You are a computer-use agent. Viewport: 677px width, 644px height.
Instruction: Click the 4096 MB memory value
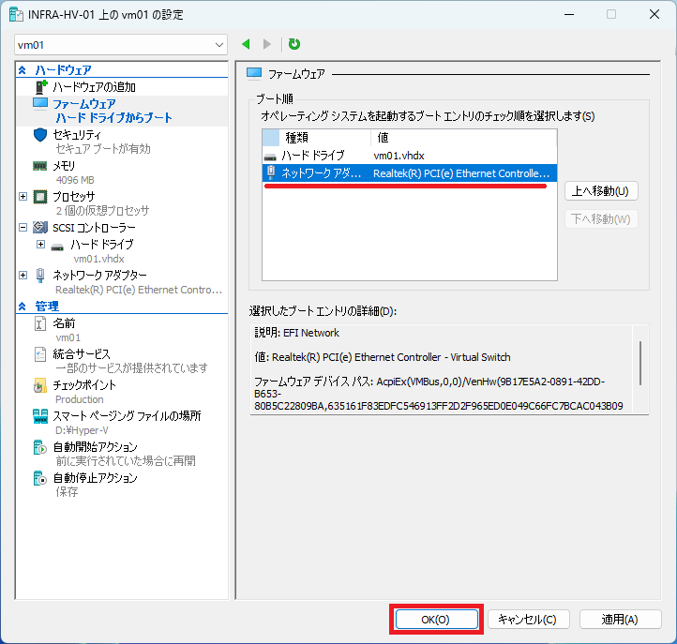point(75,180)
